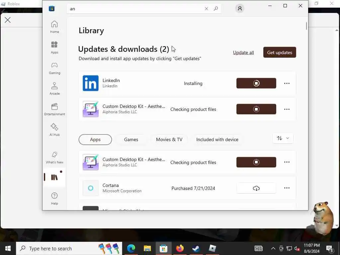Stop Custom Desktop Kit in Updates list
340x255 pixels.
coord(256,109)
